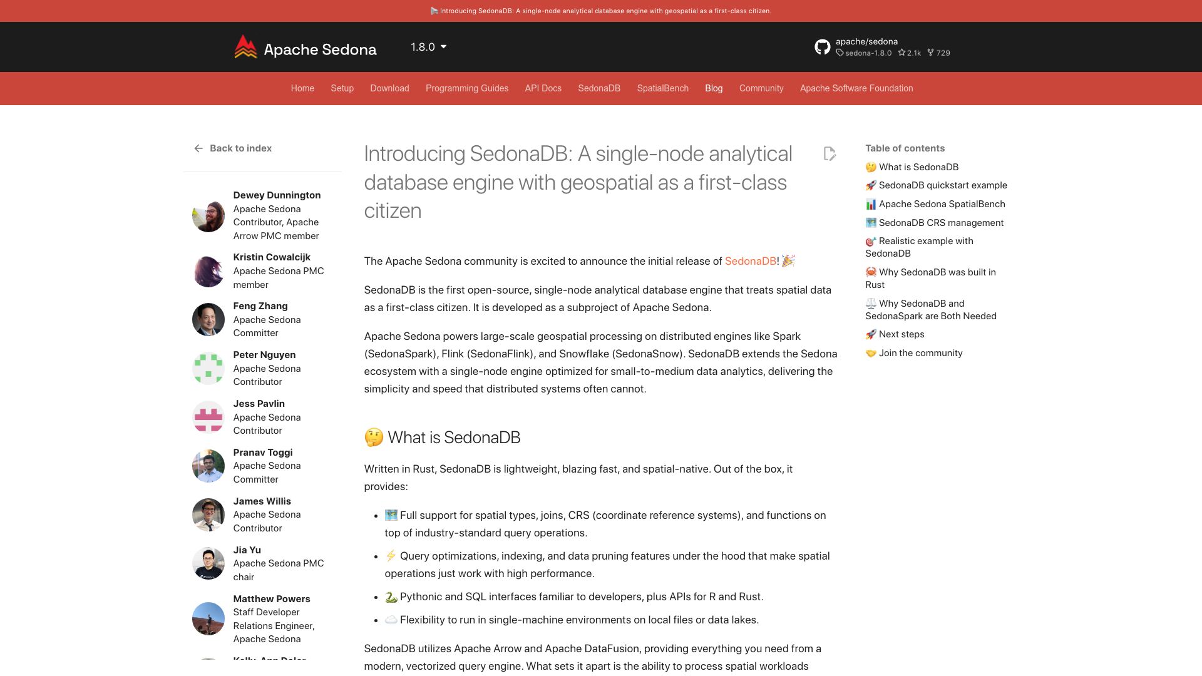The image size is (1202, 676).
Task: Click the Back to index link
Action: pos(240,148)
